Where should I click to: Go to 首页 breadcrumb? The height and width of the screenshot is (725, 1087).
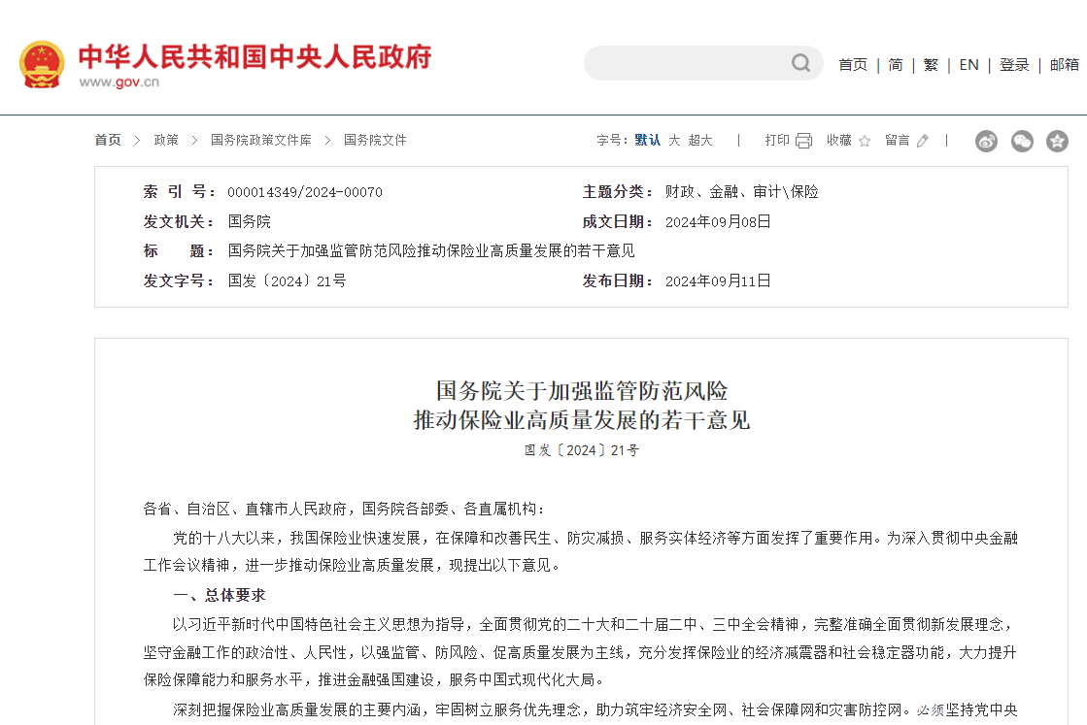click(108, 140)
